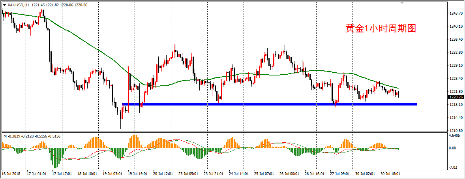The image size is (465, 179).
Task: Click the -7.02 MACD scale value
Action: [x=454, y=167]
